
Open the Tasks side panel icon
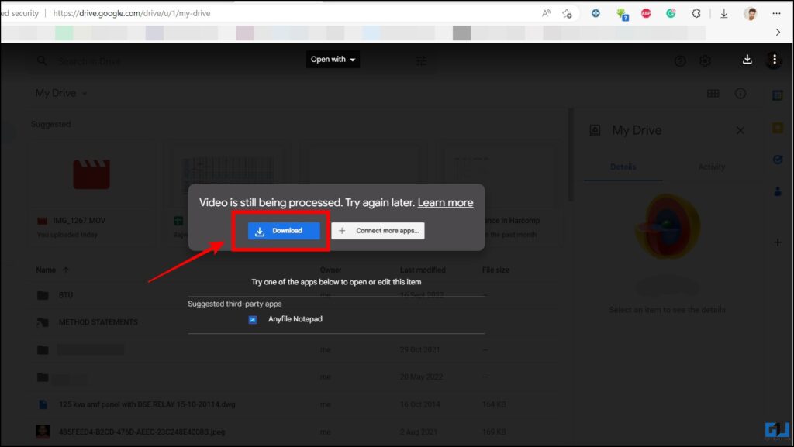click(x=777, y=160)
